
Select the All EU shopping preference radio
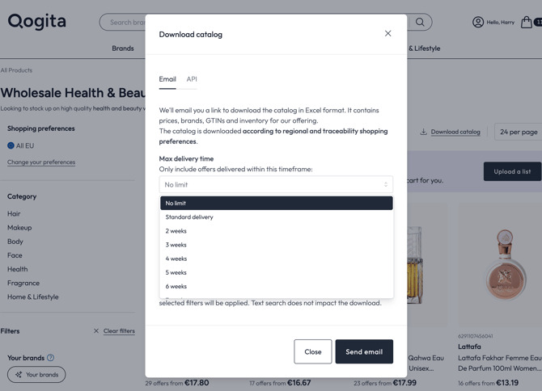[x=11, y=145]
